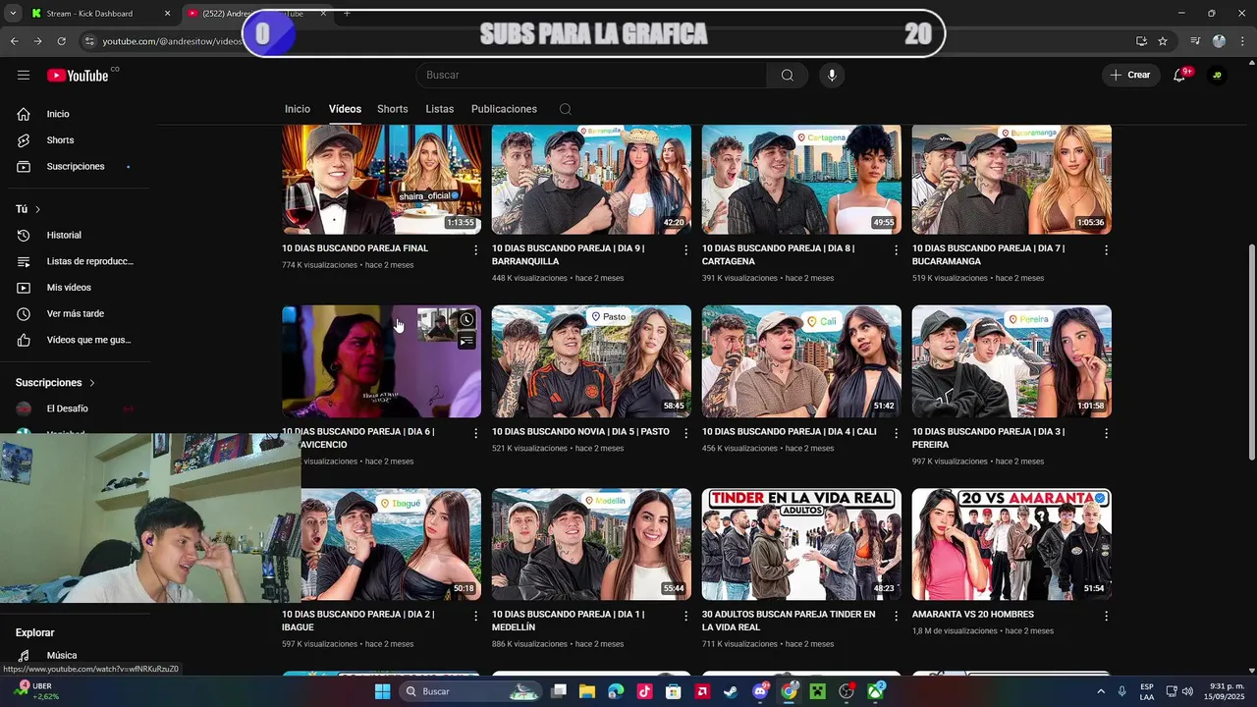Click the Crear button

point(1130,75)
